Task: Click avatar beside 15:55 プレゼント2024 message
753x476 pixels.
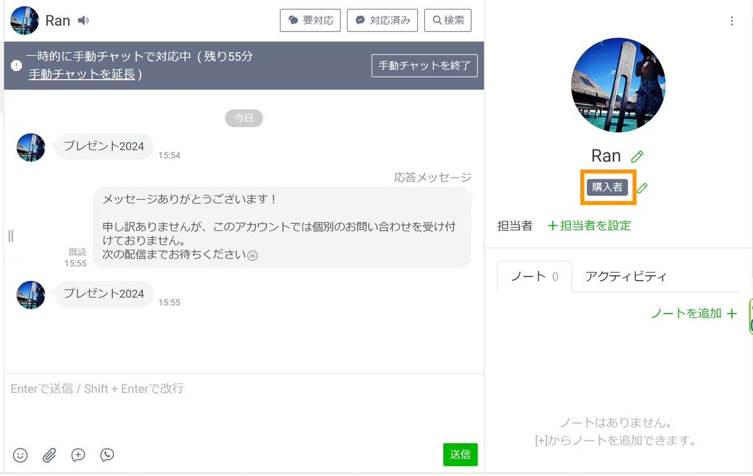Action: coord(31,295)
